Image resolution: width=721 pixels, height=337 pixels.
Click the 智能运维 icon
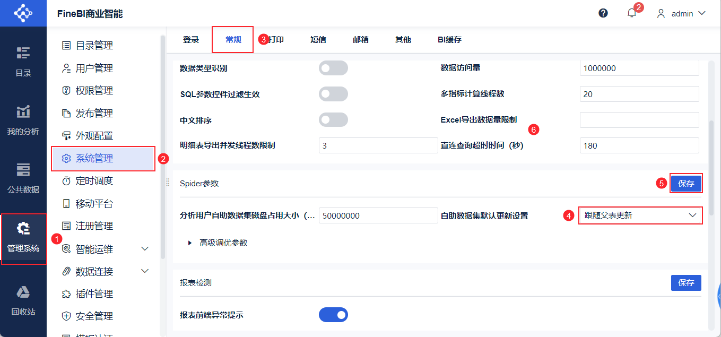[x=66, y=248]
